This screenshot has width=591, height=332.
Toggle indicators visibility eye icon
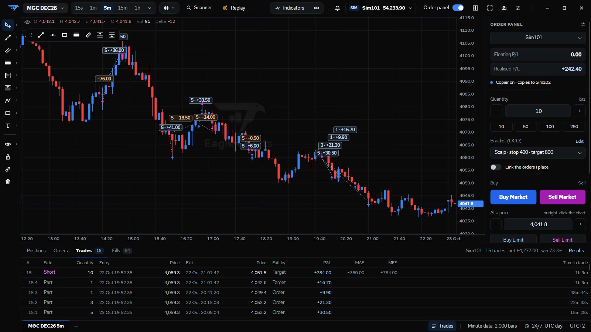click(317, 8)
